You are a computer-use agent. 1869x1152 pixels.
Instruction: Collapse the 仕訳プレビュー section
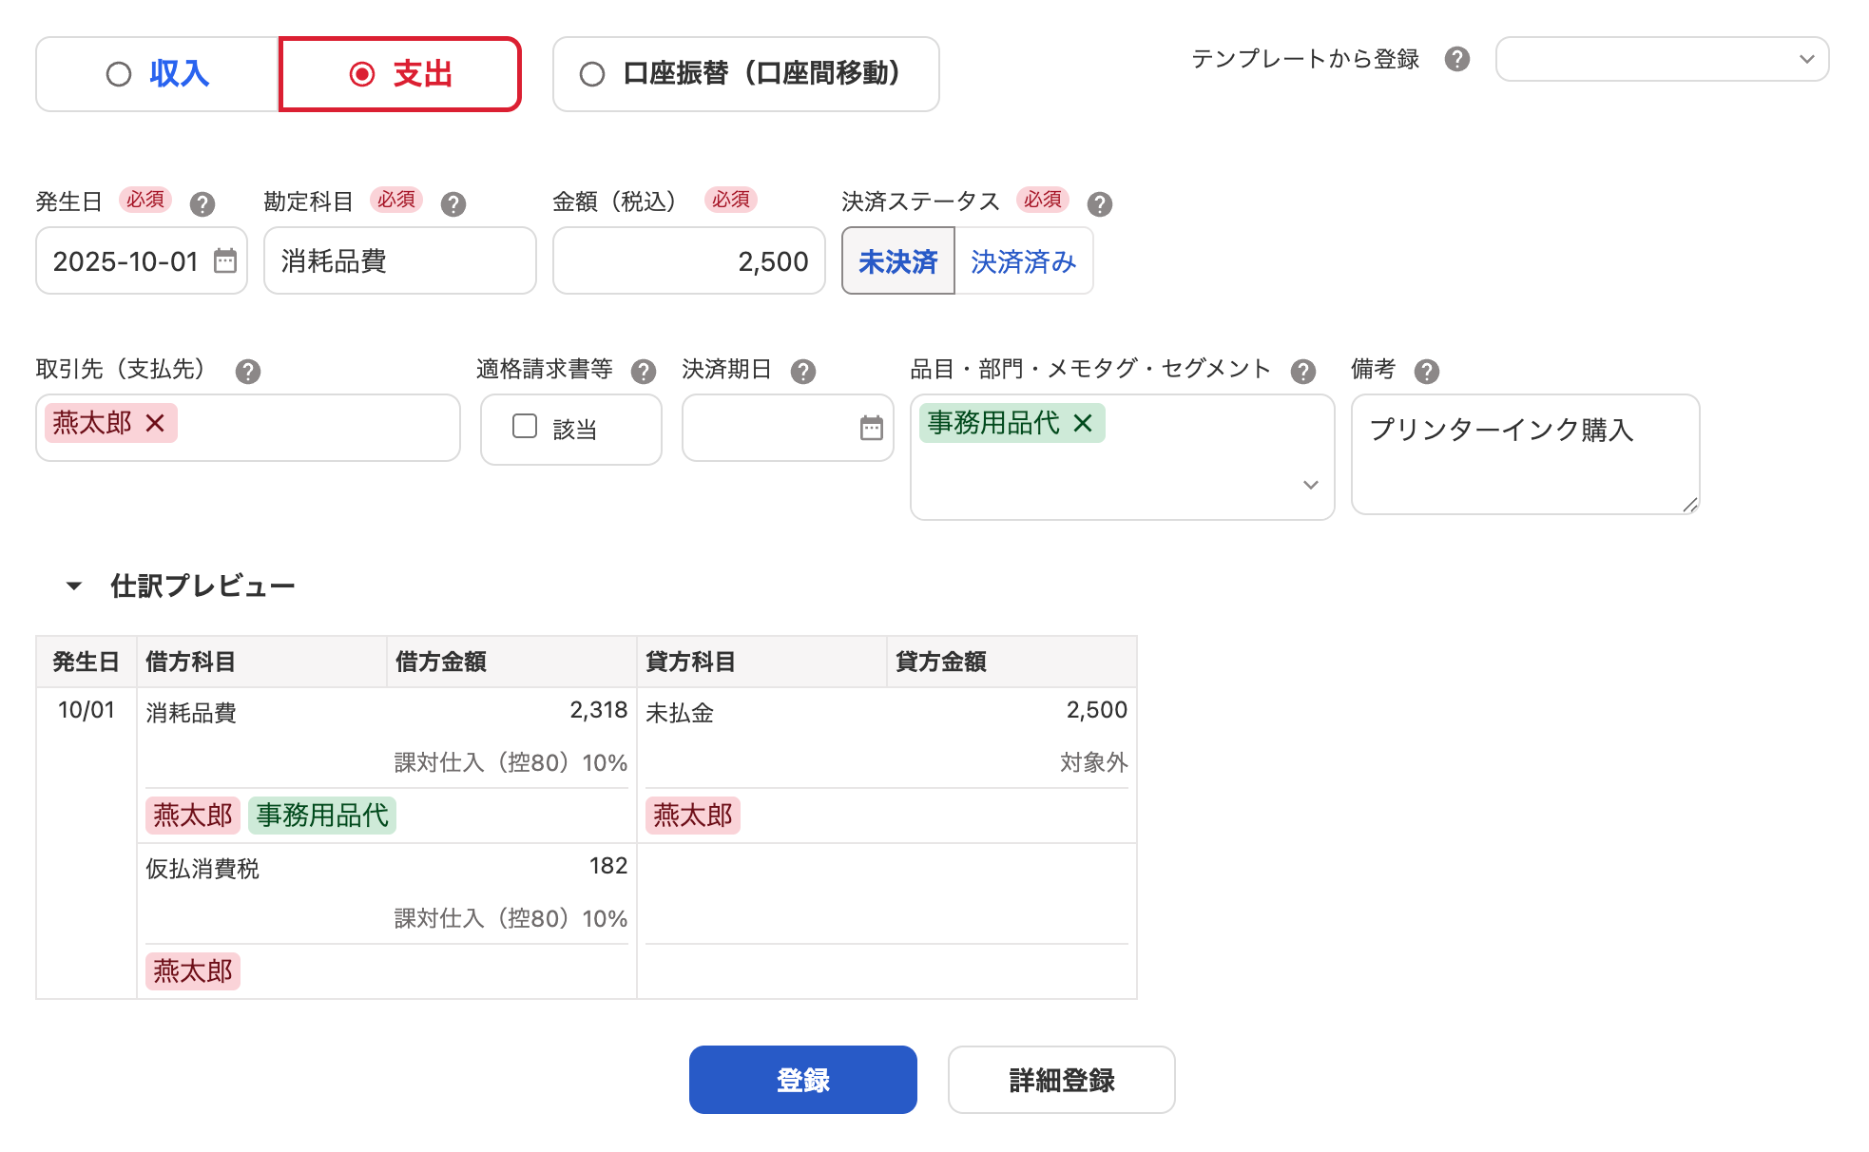pos(74,586)
